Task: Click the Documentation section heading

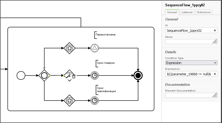Action: coord(178,85)
